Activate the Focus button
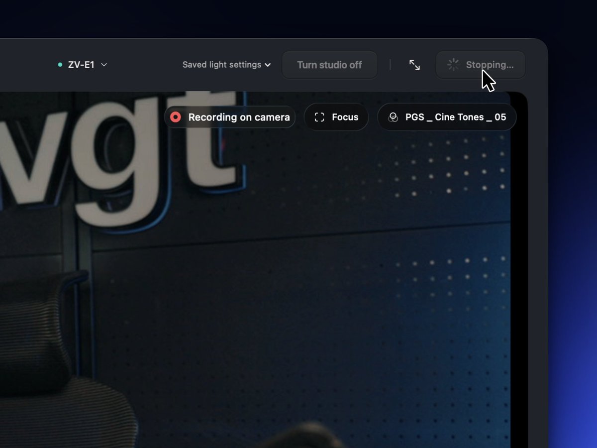Viewport: 597px width, 448px height. pyautogui.click(x=336, y=117)
